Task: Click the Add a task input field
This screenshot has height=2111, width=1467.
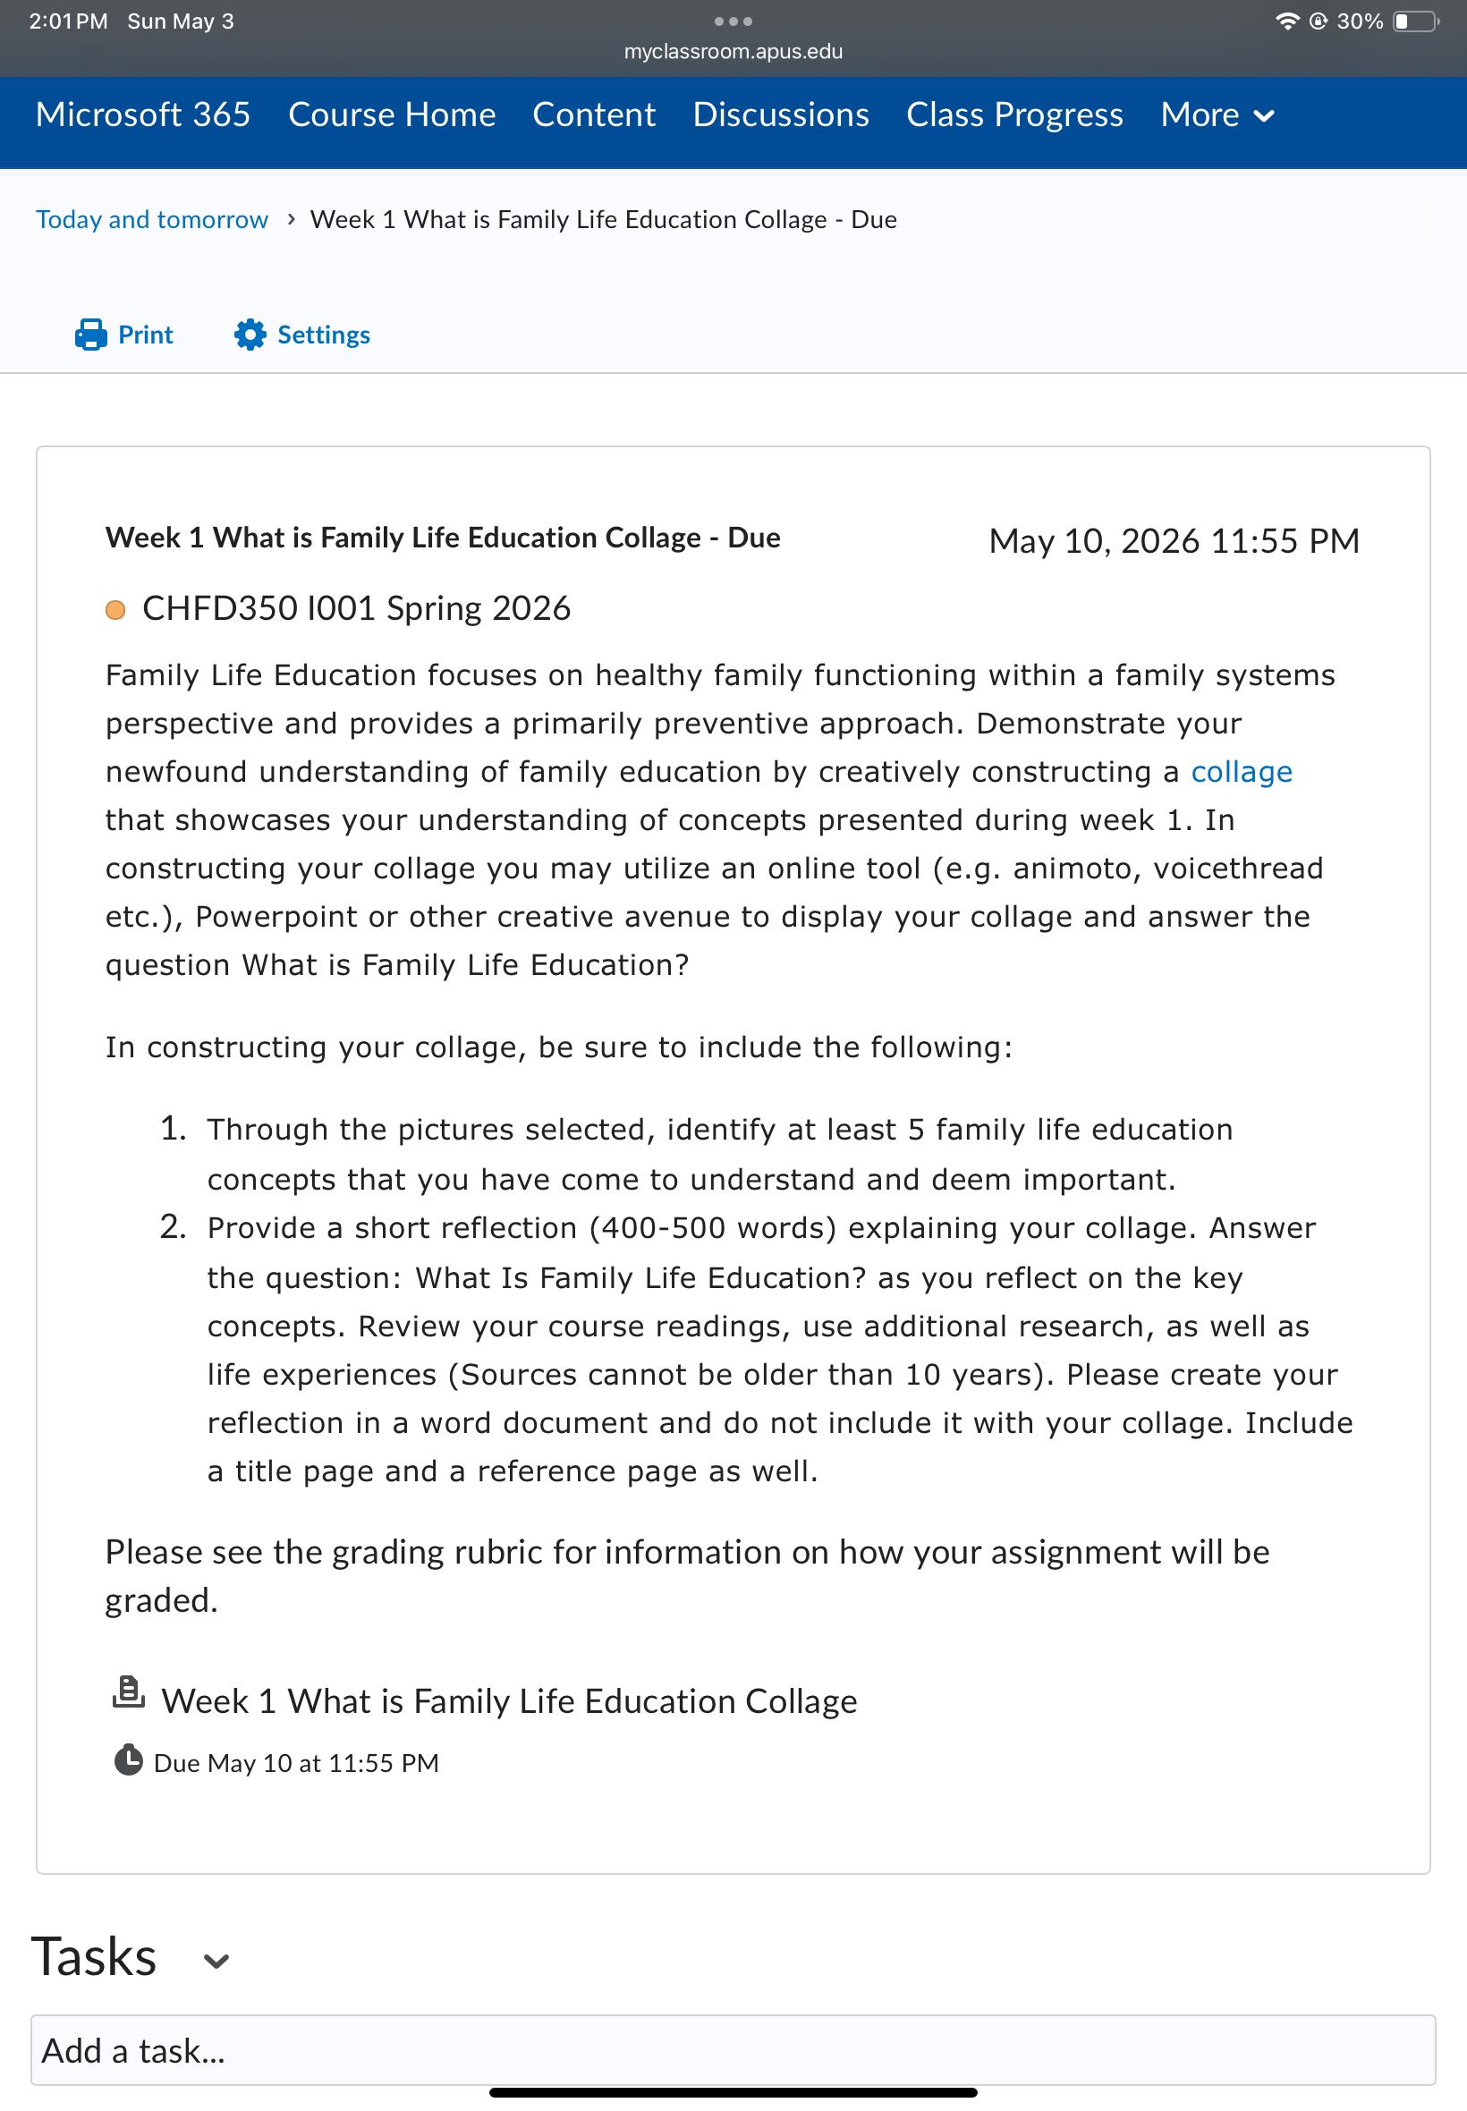Action: 733,2050
